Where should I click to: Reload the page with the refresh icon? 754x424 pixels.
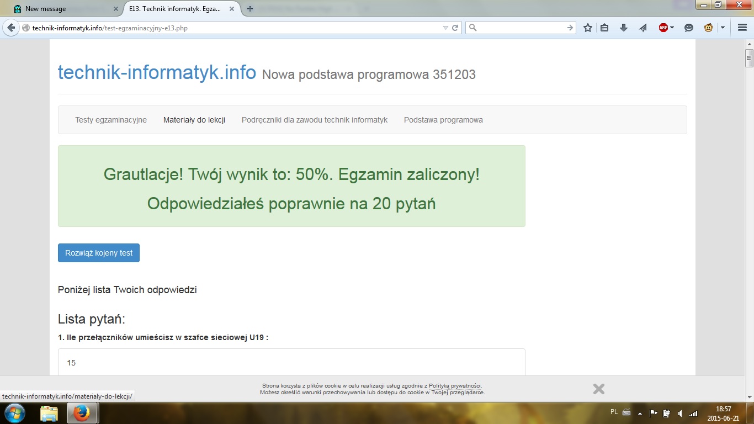[455, 28]
